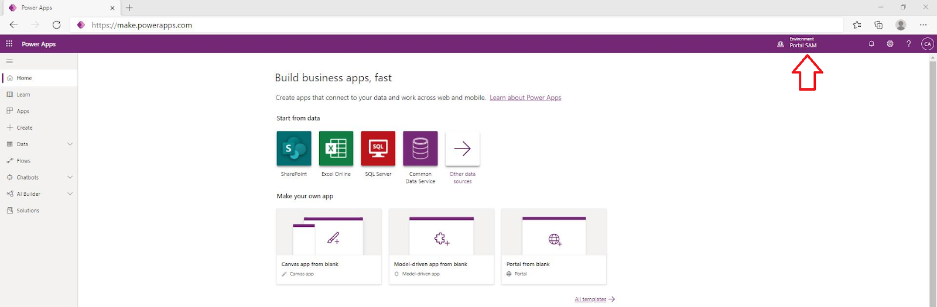937x307 pixels.
Task: Click the Other data sources arrow tile
Action: [463, 149]
